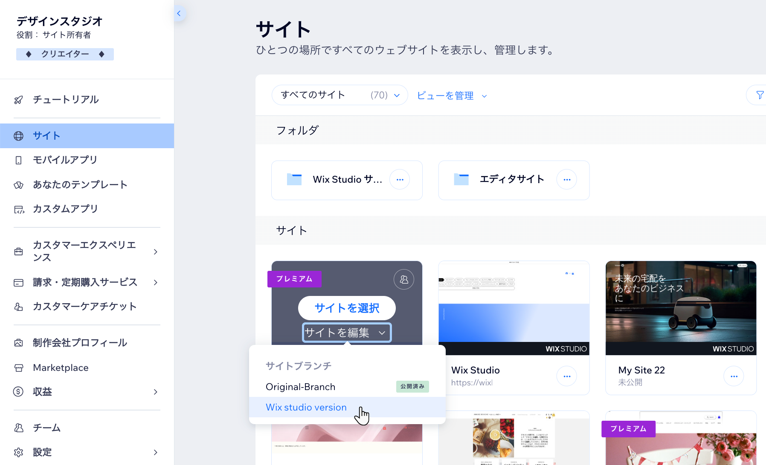This screenshot has width=766, height=465.
Task: Click the 設定 gear icon
Action: click(18, 452)
